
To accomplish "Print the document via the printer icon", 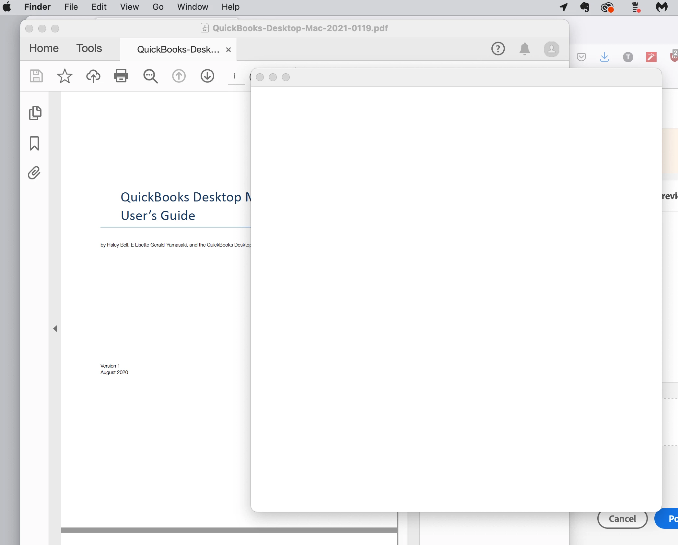I will (x=121, y=76).
